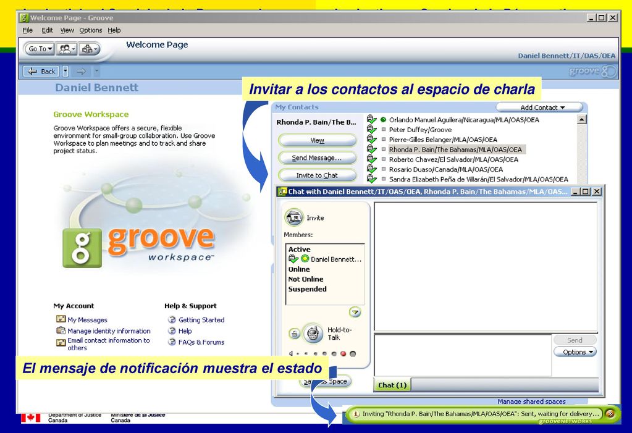Set volume to the red dot level

pyautogui.click(x=343, y=354)
